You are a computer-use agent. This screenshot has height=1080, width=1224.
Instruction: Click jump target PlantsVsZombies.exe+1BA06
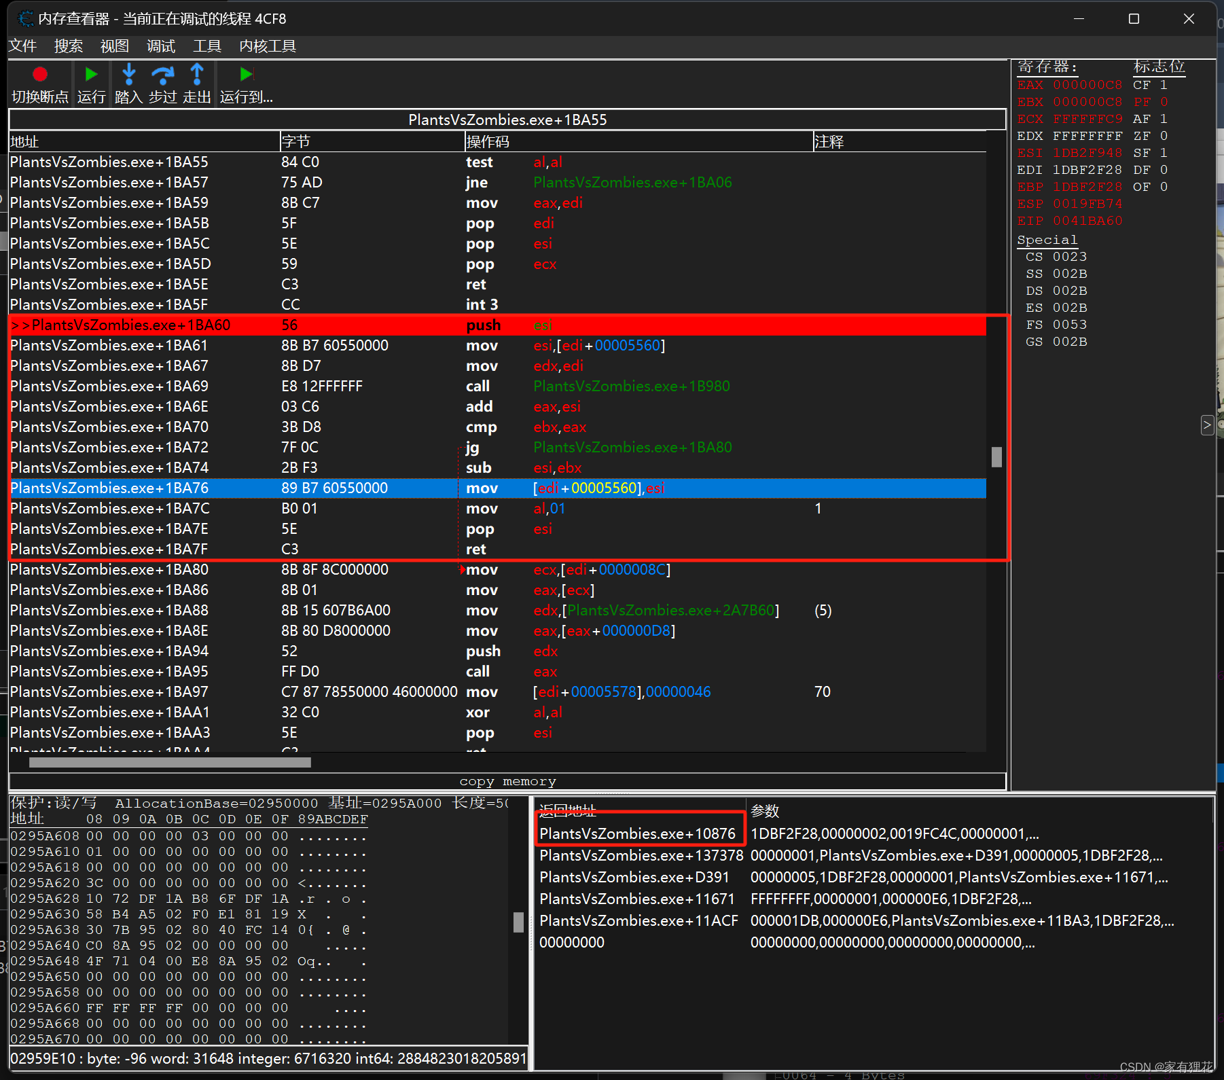pos(632,183)
